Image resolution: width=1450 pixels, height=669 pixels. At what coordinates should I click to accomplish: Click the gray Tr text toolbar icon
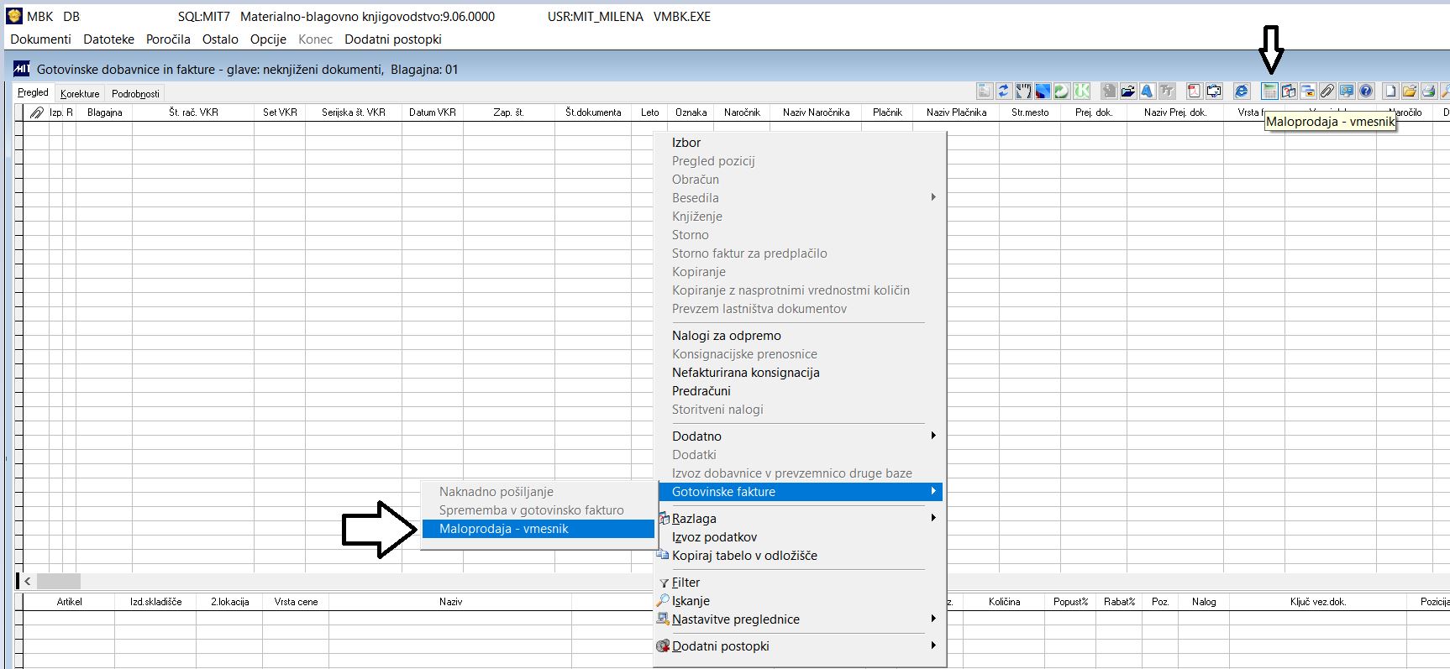coord(1167,91)
